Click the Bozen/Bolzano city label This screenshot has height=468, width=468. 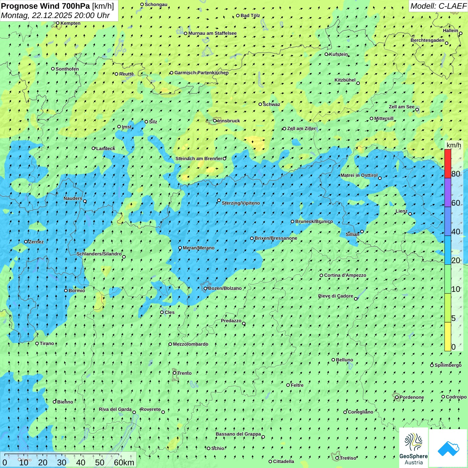(x=225, y=288)
